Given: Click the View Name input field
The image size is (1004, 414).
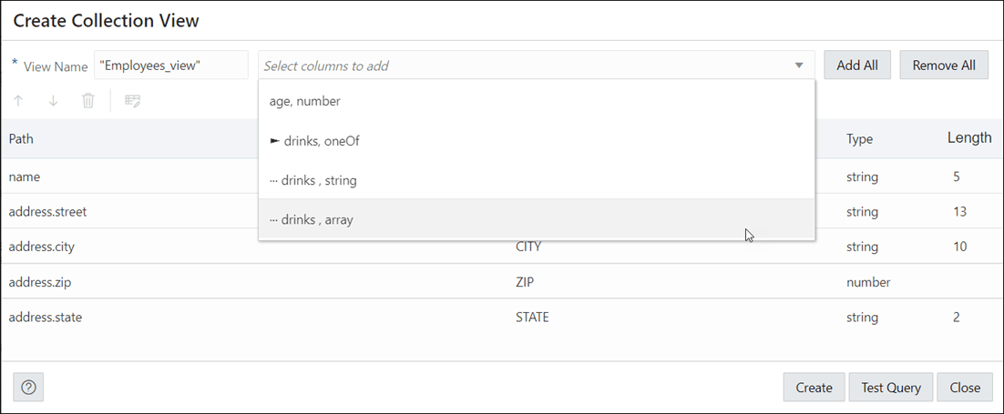Looking at the screenshot, I should [x=171, y=66].
